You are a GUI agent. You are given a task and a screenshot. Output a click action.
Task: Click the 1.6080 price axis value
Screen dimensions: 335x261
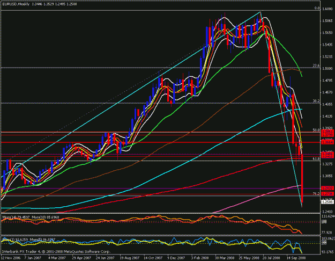(327, 9)
